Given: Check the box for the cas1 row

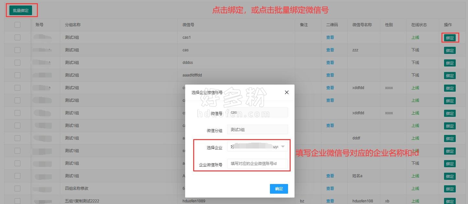Looking at the screenshot, I should pos(17,37).
